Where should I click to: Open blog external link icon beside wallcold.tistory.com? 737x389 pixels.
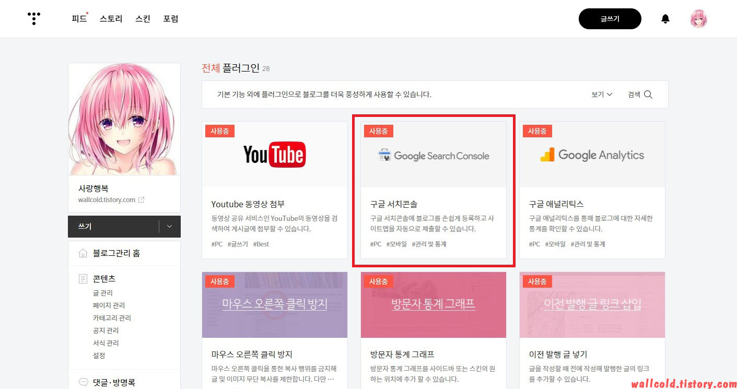(141, 200)
